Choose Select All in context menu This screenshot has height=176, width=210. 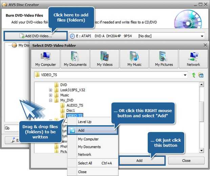[93, 163]
